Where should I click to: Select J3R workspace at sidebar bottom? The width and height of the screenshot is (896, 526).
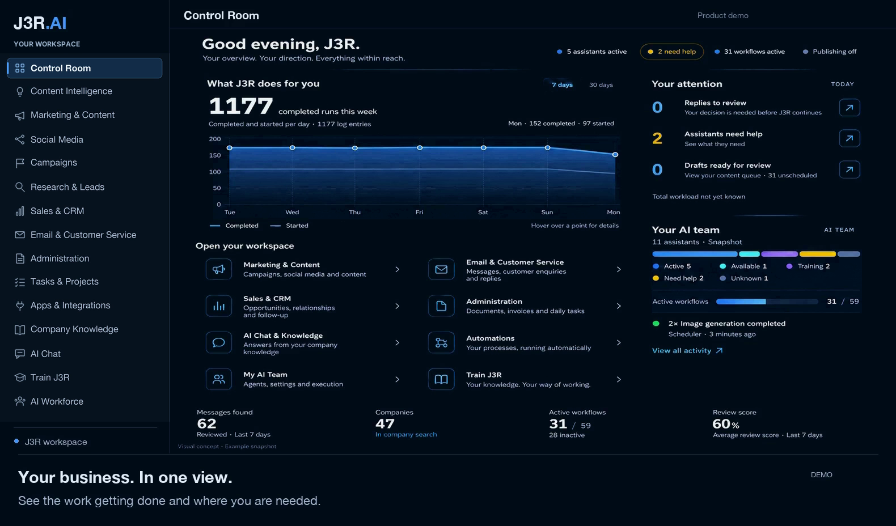pyautogui.click(x=51, y=442)
